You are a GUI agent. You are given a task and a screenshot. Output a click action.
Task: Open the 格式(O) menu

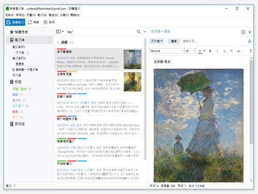(x=53, y=15)
